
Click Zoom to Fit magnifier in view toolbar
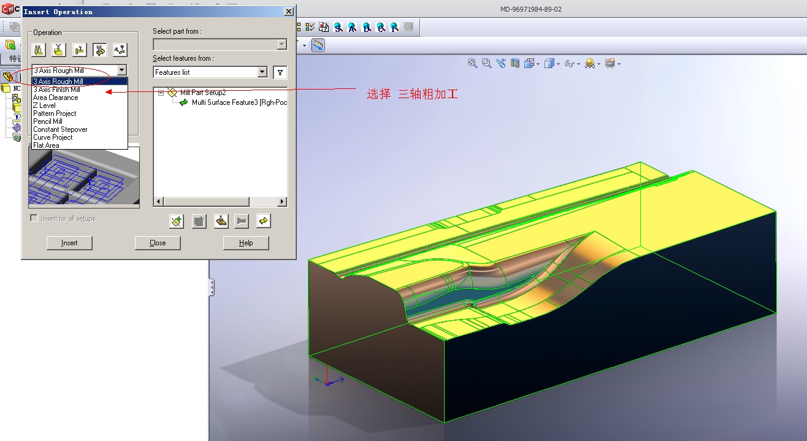473,63
